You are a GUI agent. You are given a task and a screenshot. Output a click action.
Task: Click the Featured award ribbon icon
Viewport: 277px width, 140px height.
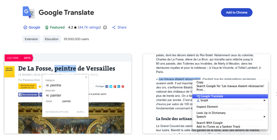(47, 28)
